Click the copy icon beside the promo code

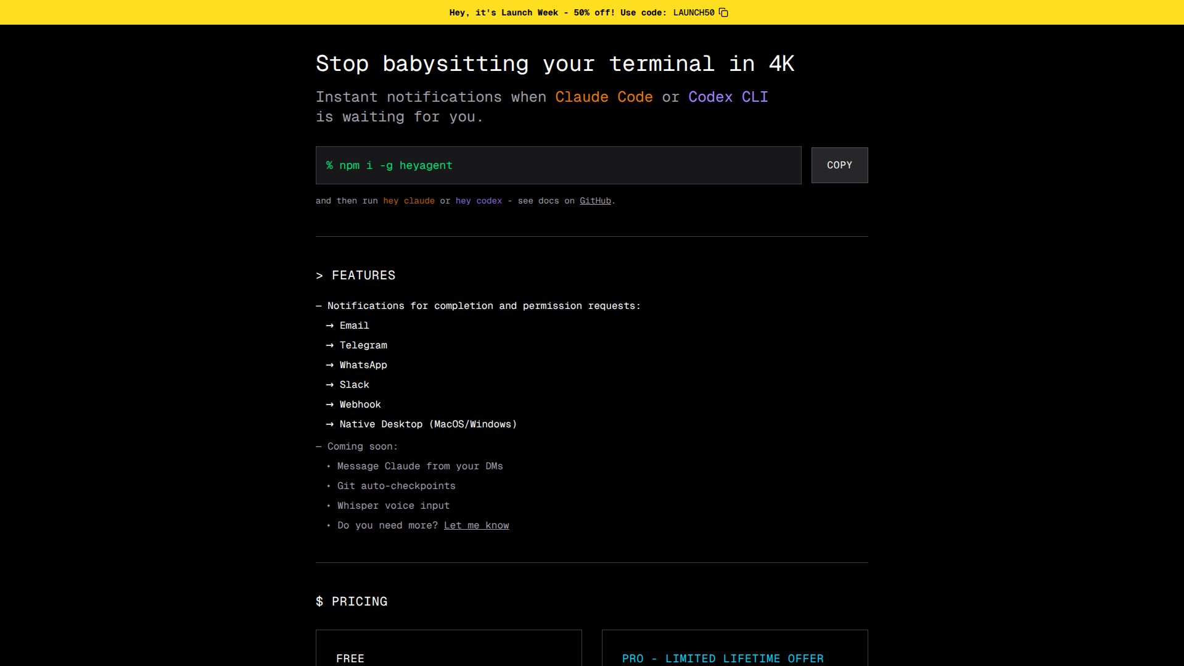pyautogui.click(x=723, y=12)
